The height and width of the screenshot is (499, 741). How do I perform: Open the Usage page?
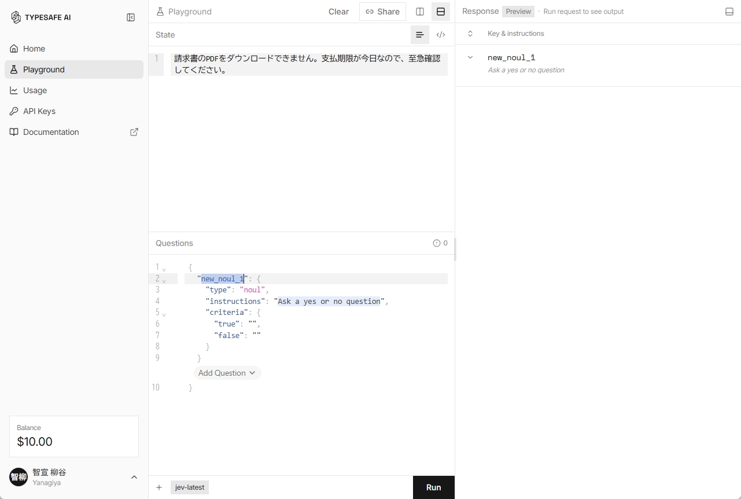point(74,90)
